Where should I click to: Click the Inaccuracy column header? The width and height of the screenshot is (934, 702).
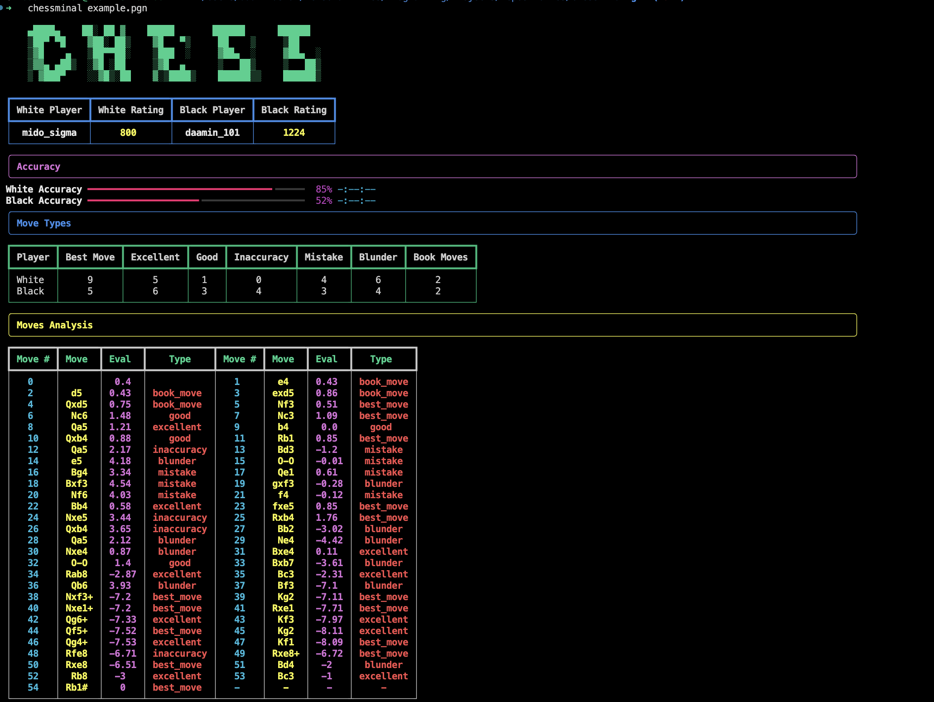pyautogui.click(x=261, y=257)
